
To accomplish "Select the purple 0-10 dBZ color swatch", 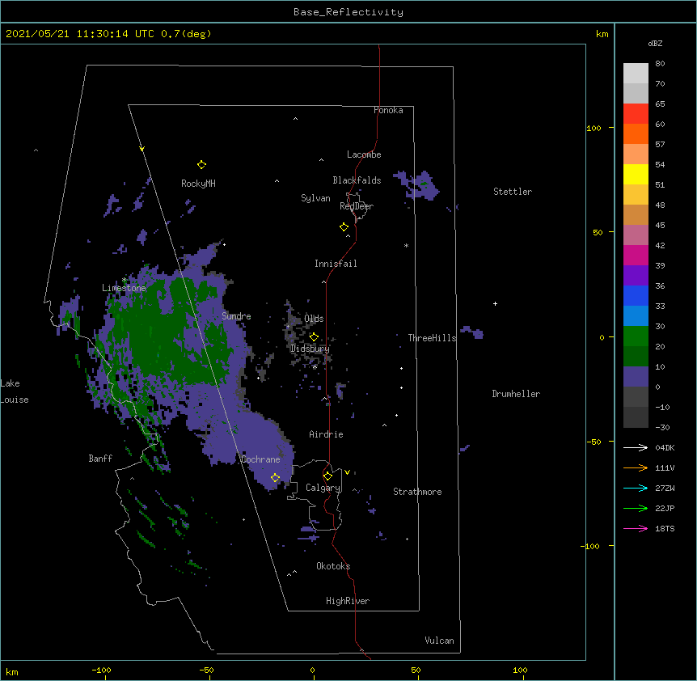I will (x=636, y=377).
